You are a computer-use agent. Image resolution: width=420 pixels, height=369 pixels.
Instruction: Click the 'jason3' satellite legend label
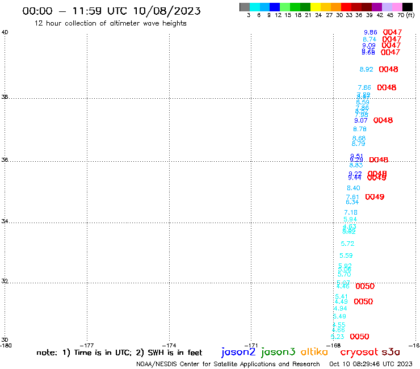[278, 352]
